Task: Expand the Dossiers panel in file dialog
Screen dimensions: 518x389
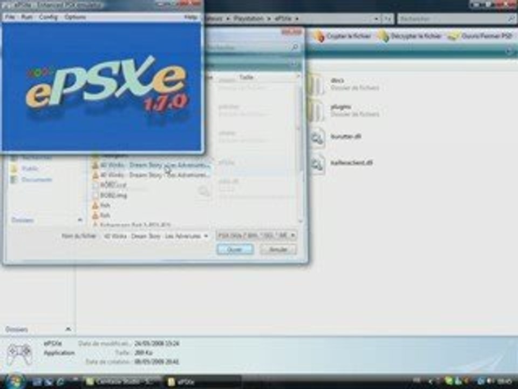Action: [x=46, y=220]
